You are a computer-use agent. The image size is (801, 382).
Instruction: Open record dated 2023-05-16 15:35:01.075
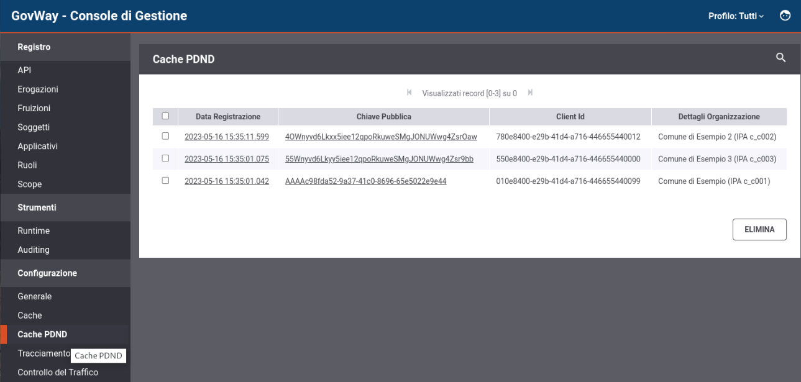227,159
